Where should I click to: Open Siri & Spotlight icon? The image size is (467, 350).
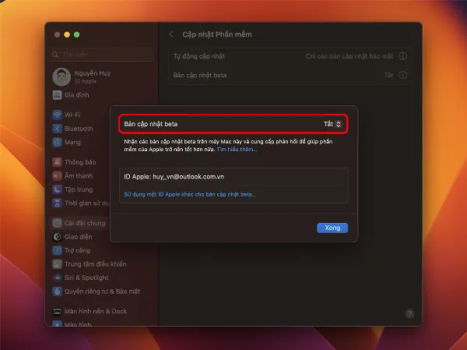click(x=57, y=278)
